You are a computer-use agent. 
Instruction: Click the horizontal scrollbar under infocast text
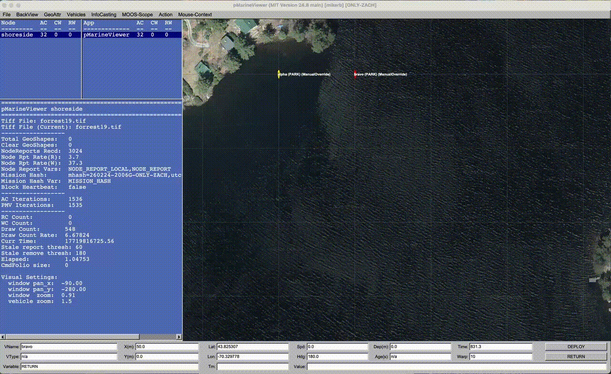click(x=72, y=337)
